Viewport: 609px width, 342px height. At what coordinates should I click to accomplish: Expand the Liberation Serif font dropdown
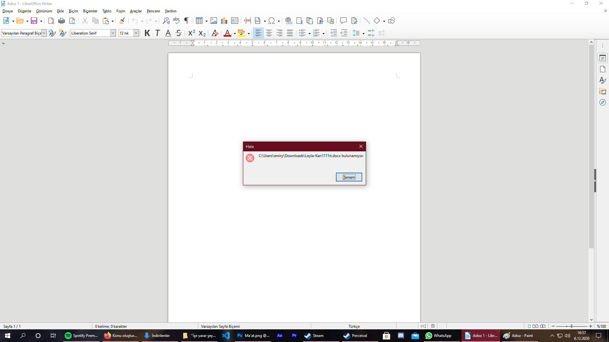tap(113, 33)
